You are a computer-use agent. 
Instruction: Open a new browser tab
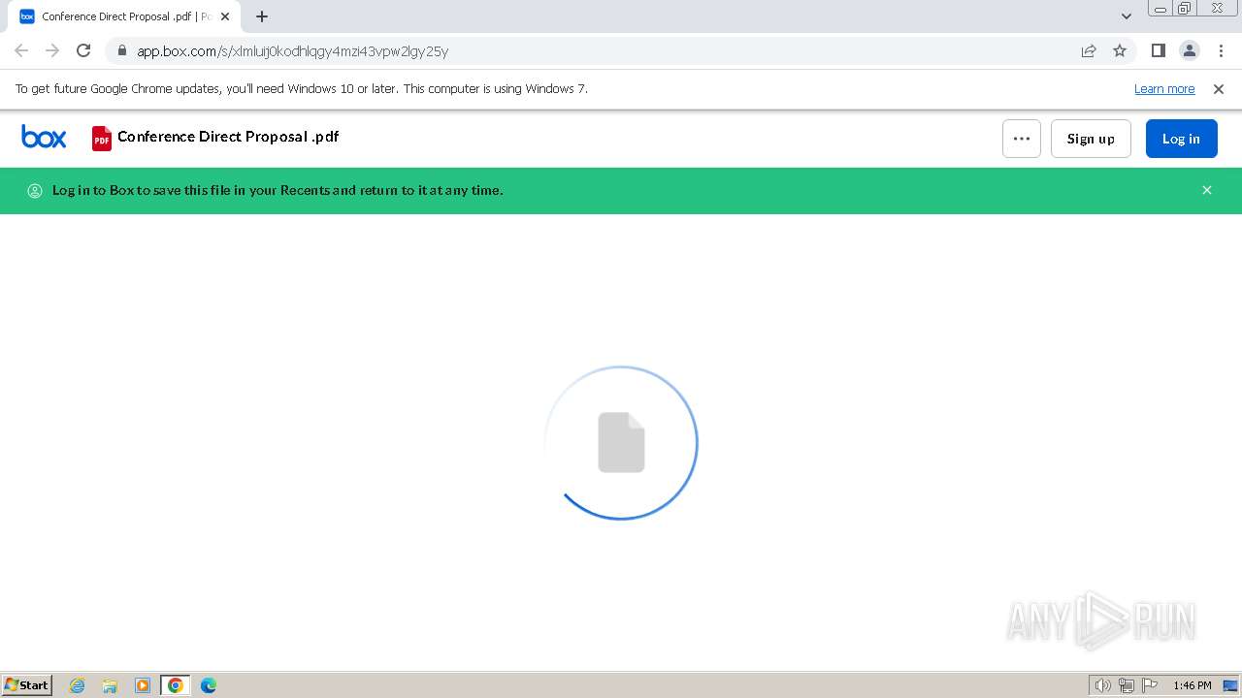[262, 16]
